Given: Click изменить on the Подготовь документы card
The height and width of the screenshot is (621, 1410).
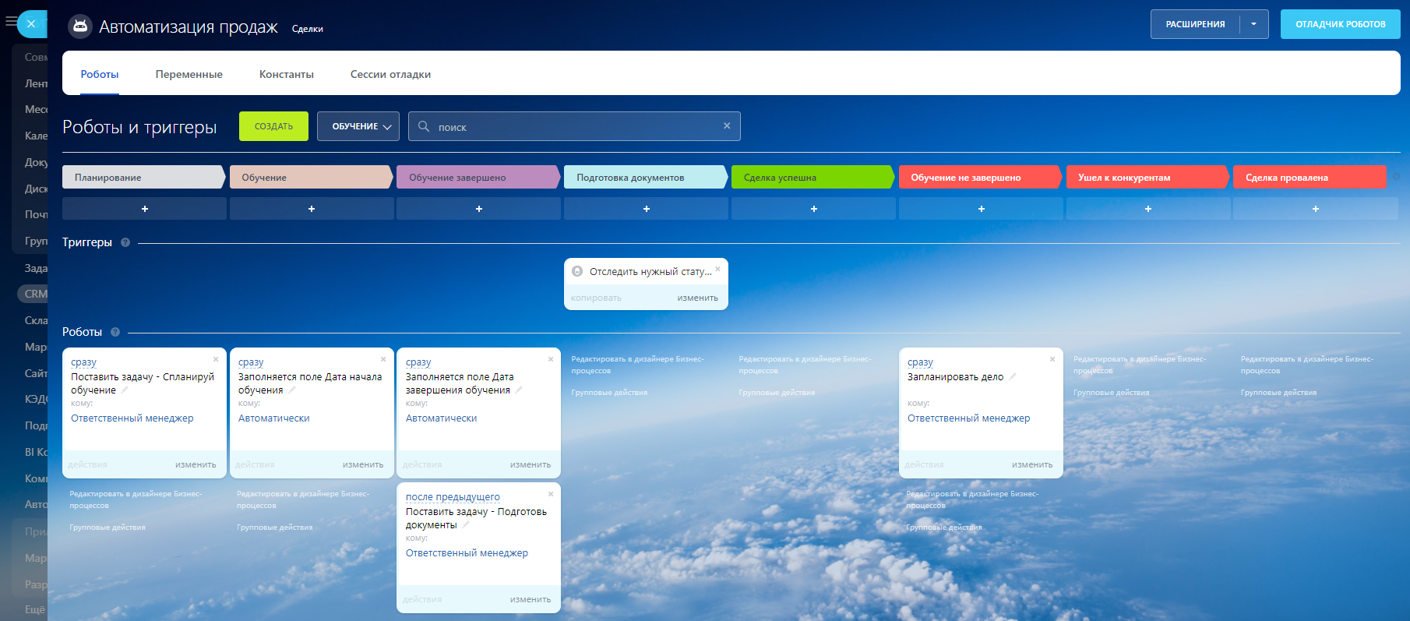Looking at the screenshot, I should 531,599.
